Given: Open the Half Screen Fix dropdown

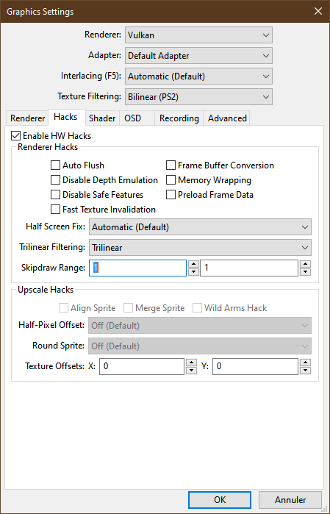Looking at the screenshot, I should click(x=200, y=226).
